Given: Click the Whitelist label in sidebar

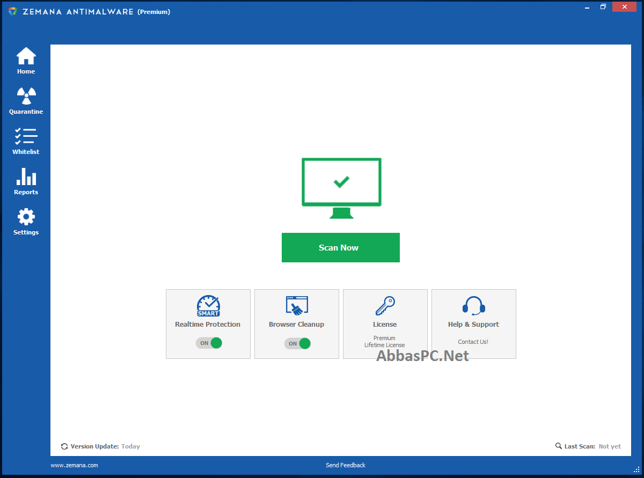Looking at the screenshot, I should pos(26,152).
